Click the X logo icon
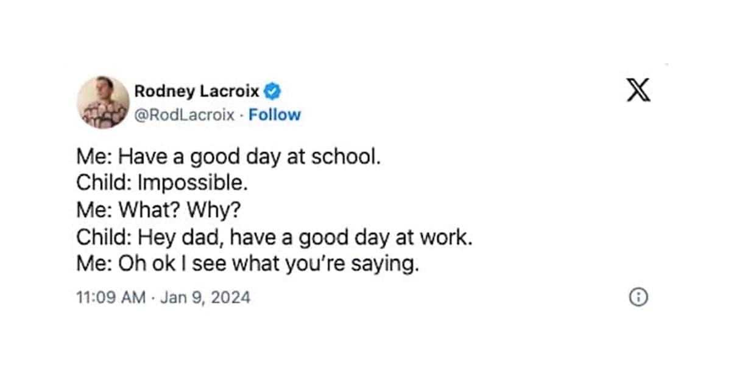The image size is (731, 382). click(638, 91)
